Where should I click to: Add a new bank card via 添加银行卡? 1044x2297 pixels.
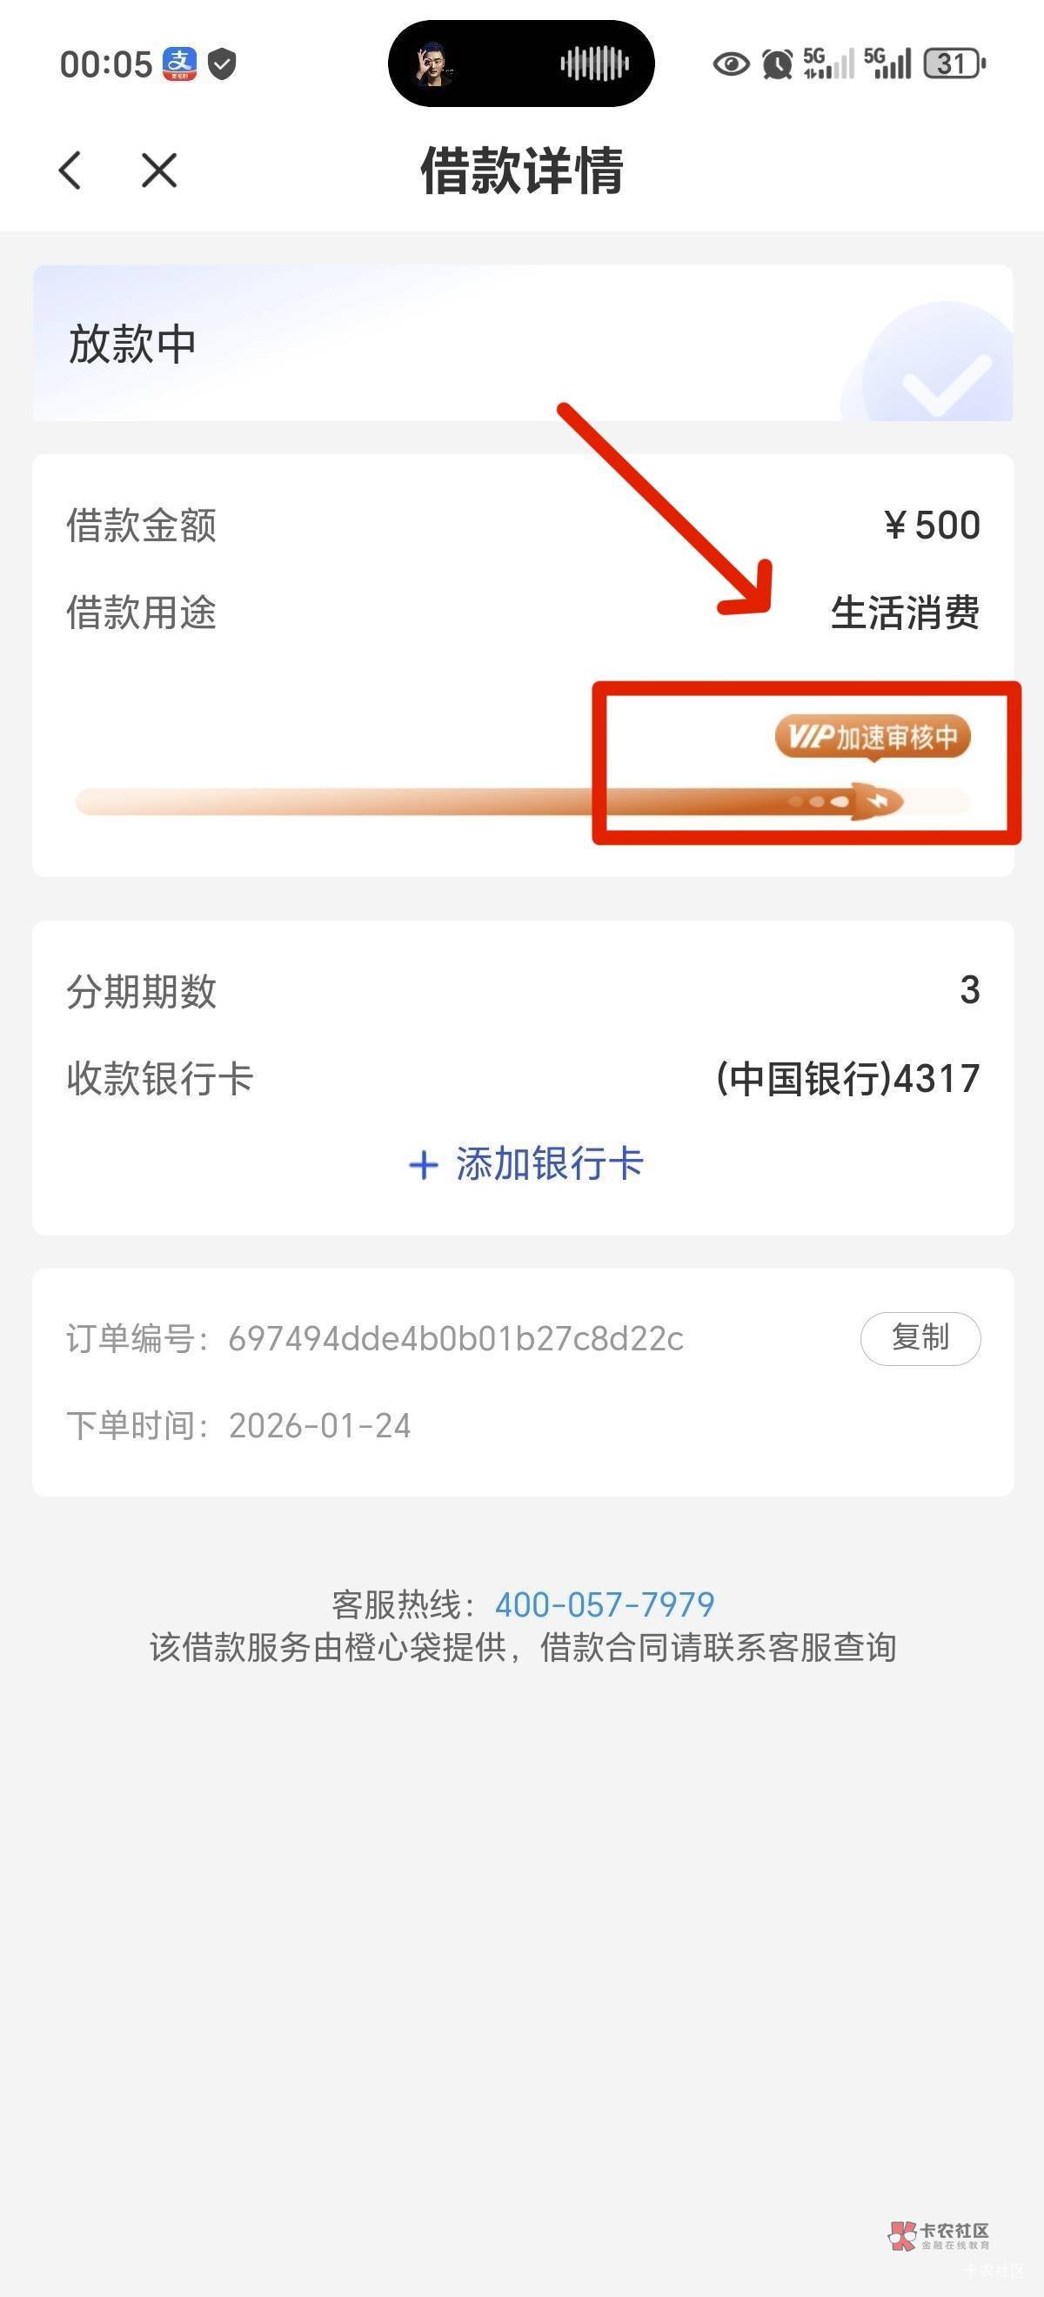click(526, 1163)
